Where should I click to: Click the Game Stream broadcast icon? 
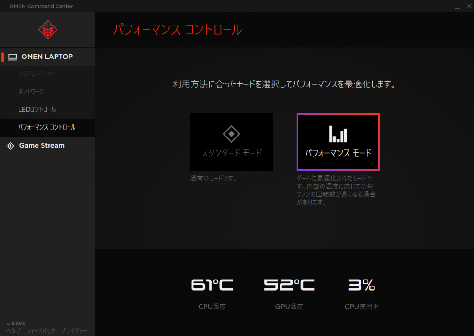[x=10, y=146]
